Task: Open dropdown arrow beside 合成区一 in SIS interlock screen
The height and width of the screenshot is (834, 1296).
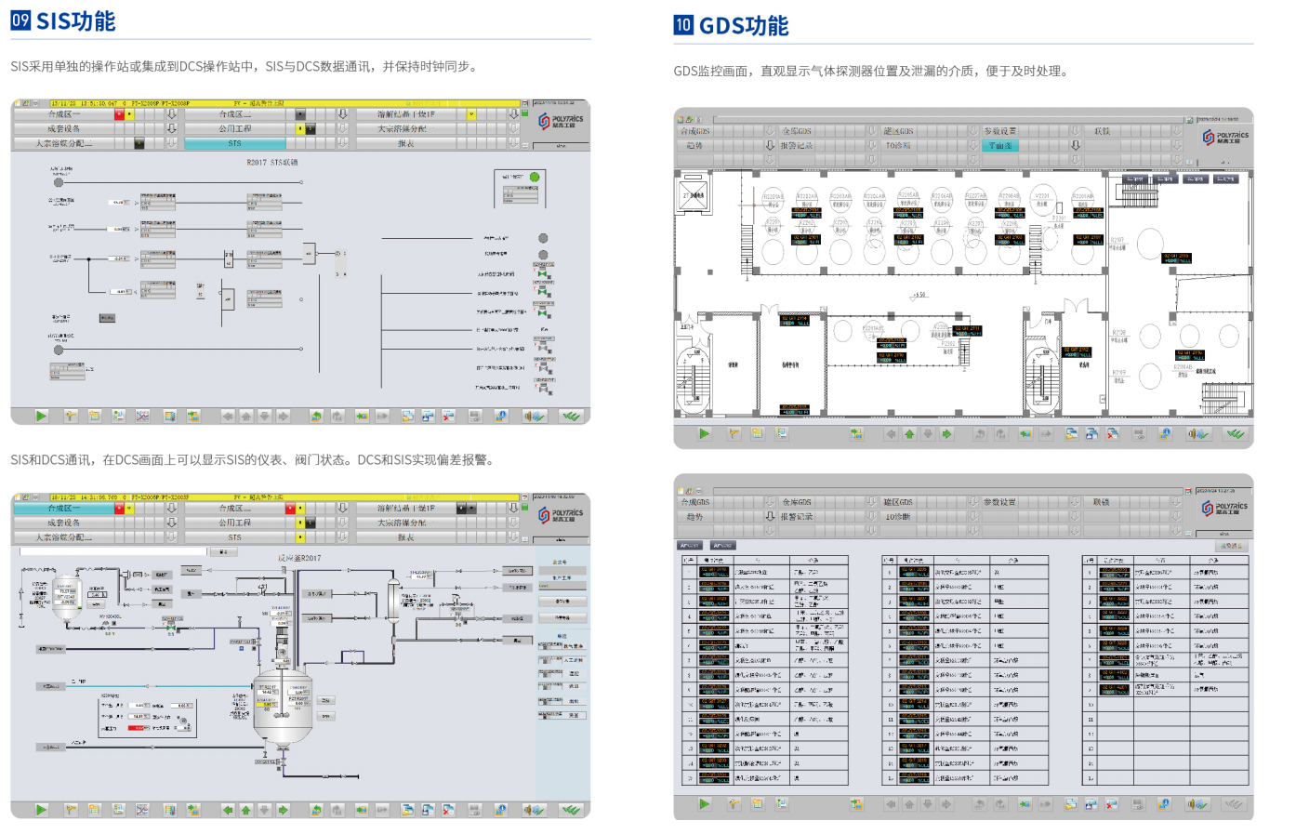Action: pos(171,114)
